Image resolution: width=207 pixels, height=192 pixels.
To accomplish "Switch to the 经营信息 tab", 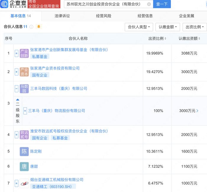I will coord(145,16).
